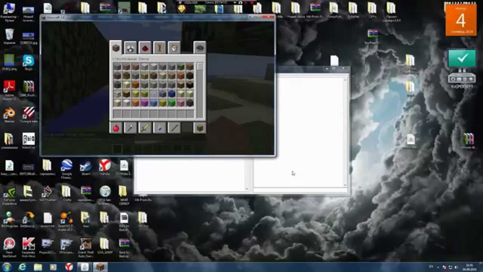Click the inventory grid scrollbar handle
Image resolution: width=483 pixels, height=272 pixels.
coord(200,66)
